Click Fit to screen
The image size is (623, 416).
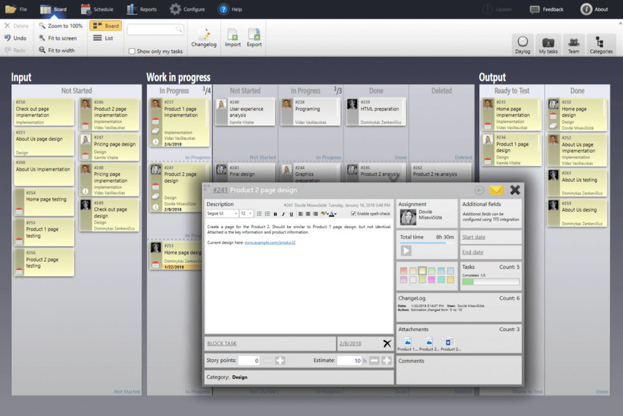58,38
